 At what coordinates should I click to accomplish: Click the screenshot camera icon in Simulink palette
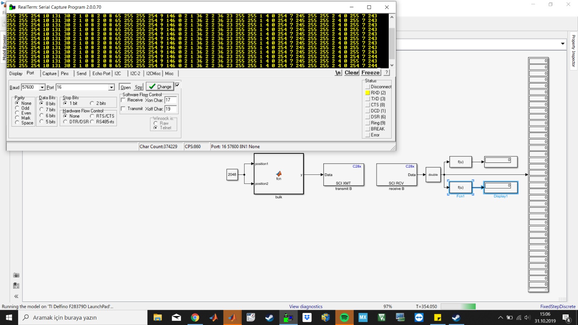pos(16,275)
